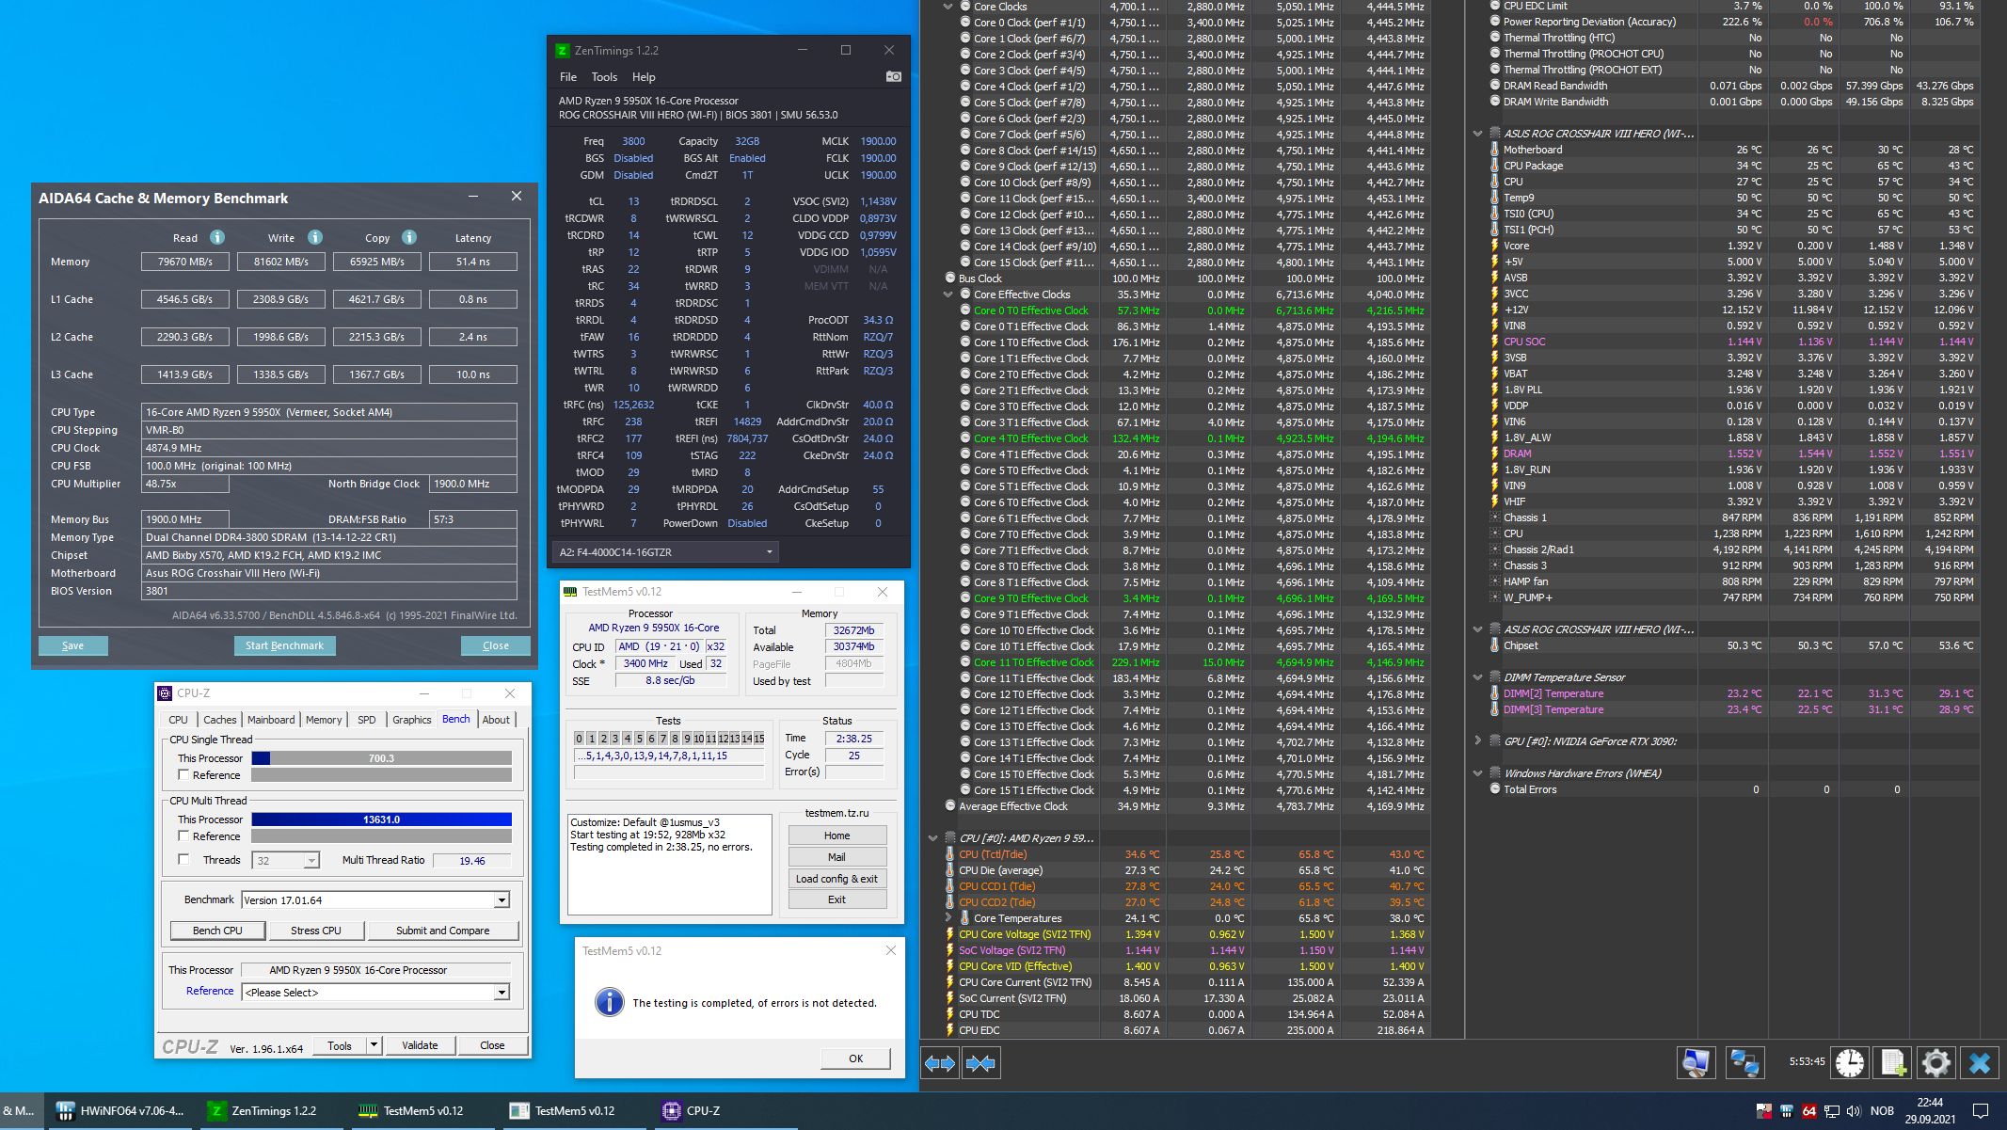Screen dimensions: 2007x1130
Task: Click HWiNFO start logging document icon
Action: [x=1893, y=1063]
